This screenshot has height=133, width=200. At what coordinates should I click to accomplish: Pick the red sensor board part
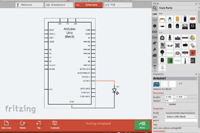(193, 53)
